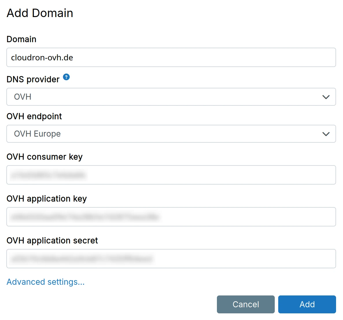Select the domain text cloudron-ovh.de
This screenshot has height=320, width=343.
coord(42,57)
